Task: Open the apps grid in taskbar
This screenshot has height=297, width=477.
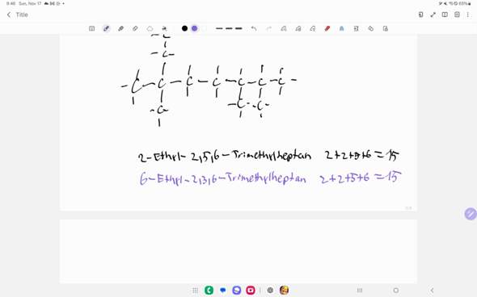Action: coord(196,291)
